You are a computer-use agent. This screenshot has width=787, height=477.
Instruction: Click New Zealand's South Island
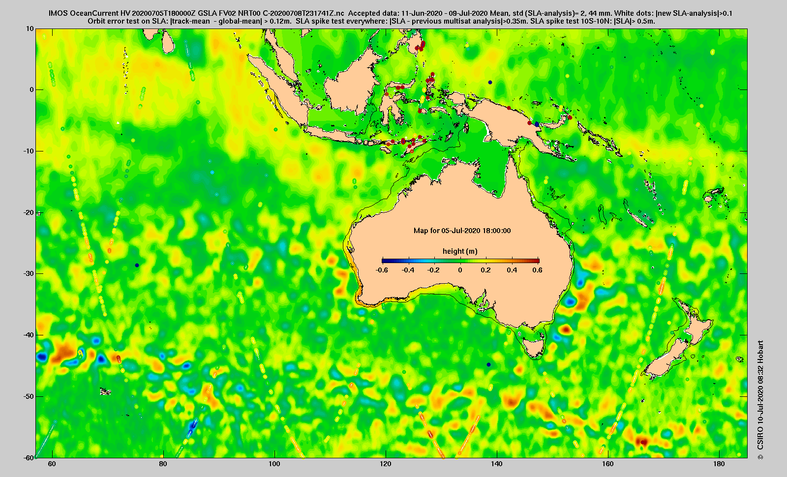[666, 358]
